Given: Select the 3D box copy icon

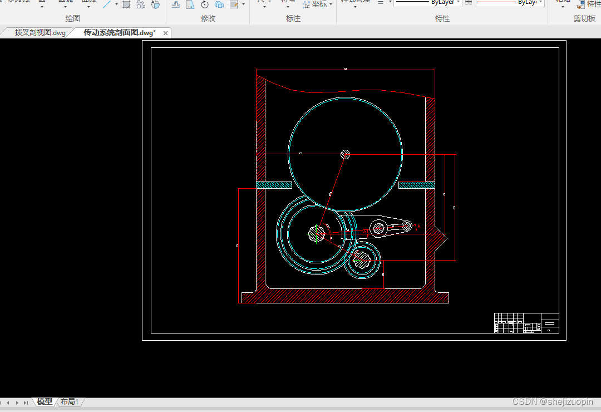Looking at the screenshot, I should click(x=219, y=4).
